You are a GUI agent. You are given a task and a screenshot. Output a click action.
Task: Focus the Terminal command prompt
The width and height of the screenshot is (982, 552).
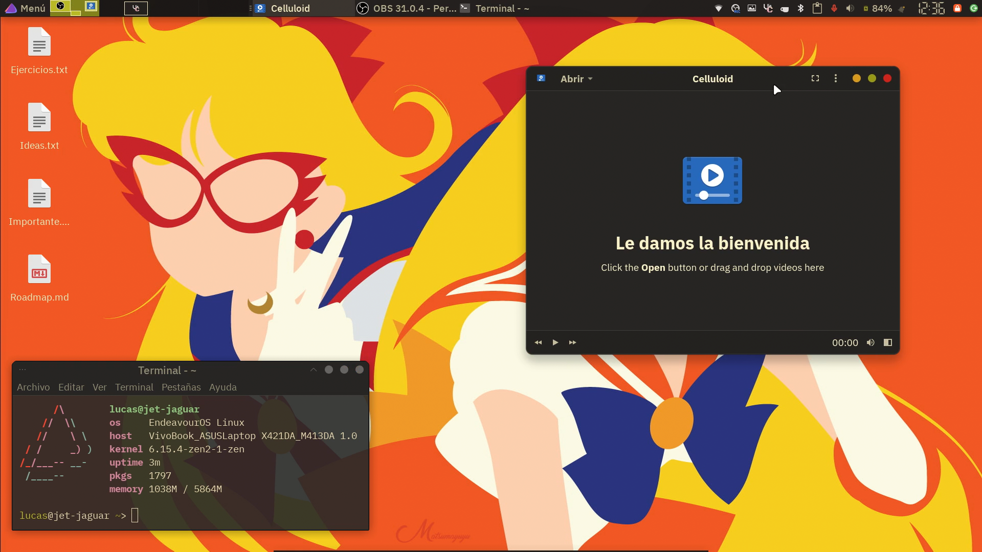135,515
